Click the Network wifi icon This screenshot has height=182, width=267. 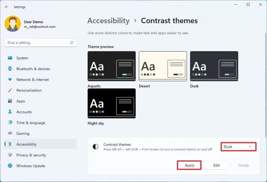[x=10, y=79]
